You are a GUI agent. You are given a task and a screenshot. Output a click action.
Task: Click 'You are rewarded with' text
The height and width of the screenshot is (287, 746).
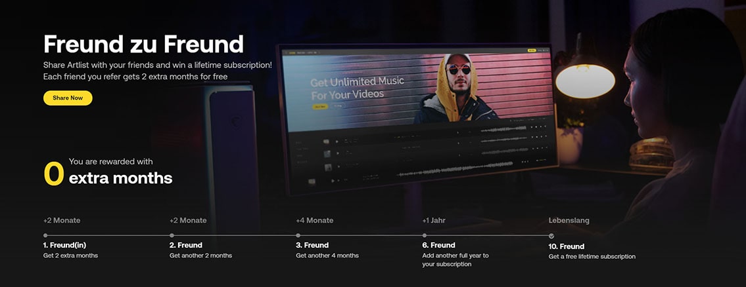click(111, 162)
